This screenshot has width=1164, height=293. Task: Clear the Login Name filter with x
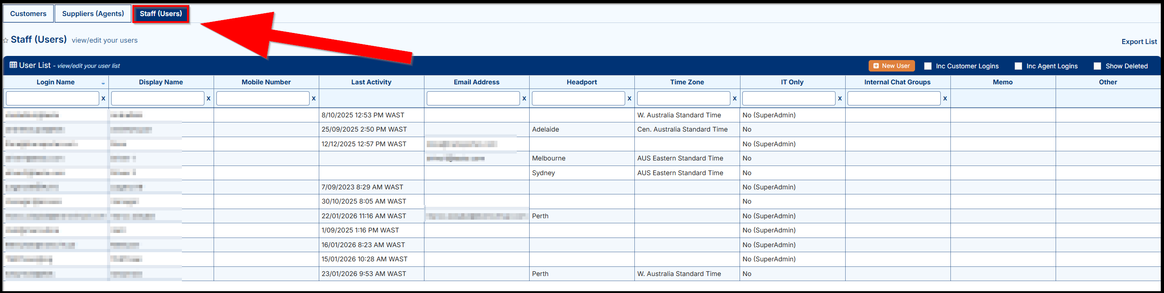point(103,98)
